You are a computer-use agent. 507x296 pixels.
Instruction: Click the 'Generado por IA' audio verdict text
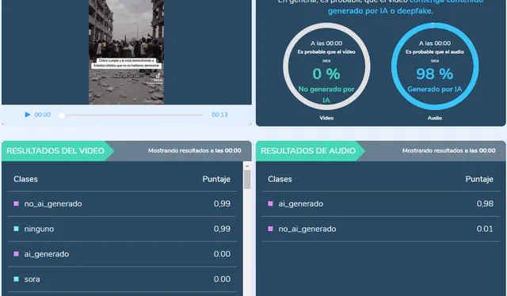[435, 89]
